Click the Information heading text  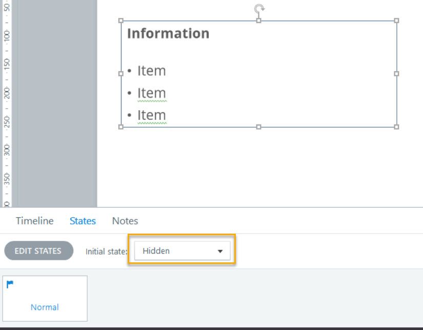click(168, 33)
